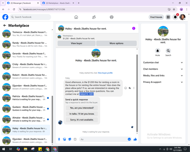Open more options dots on Haley's message

tap(134, 88)
